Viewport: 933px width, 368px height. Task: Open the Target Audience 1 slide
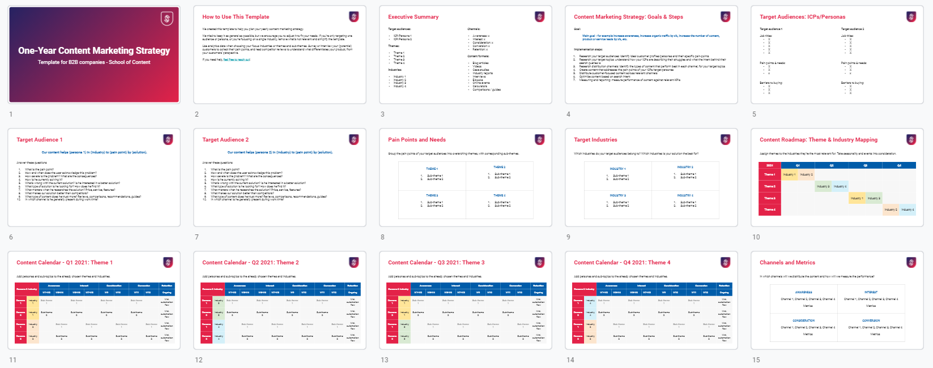click(x=94, y=178)
